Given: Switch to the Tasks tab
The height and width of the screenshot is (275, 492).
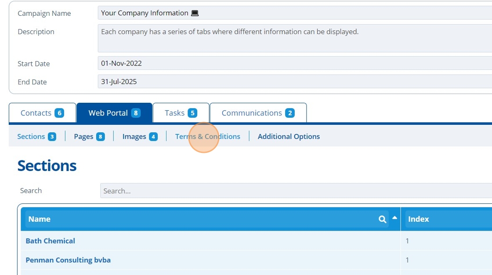Looking at the screenshot, I should (x=181, y=113).
